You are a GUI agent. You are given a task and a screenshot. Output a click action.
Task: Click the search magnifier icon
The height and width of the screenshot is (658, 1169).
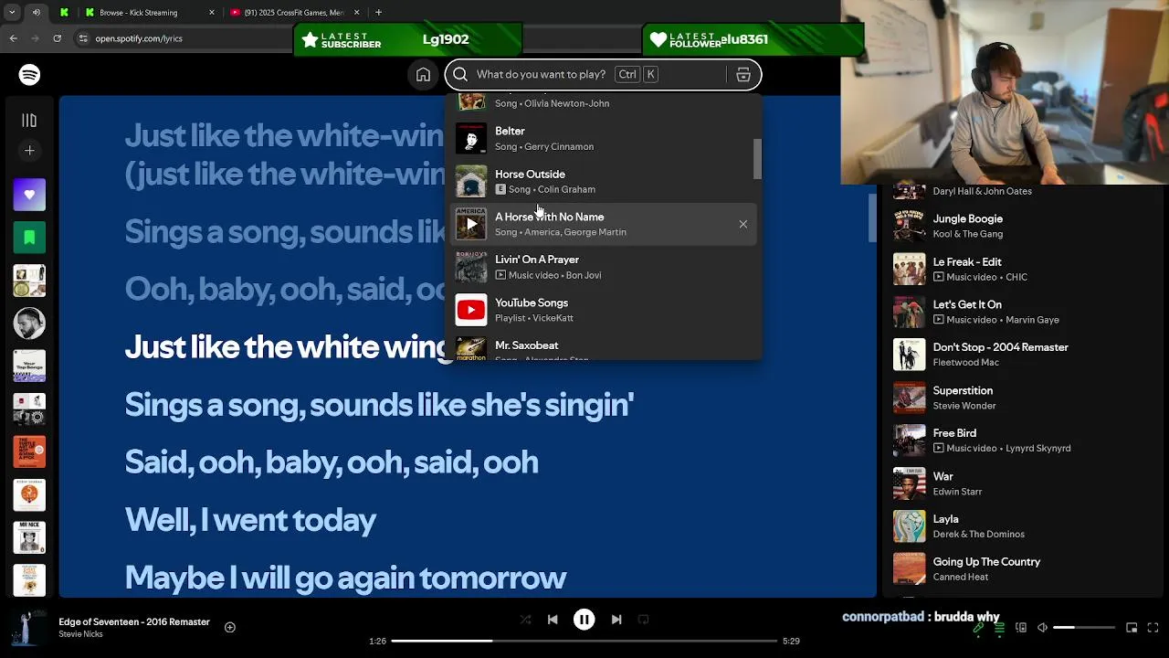pyautogui.click(x=460, y=75)
